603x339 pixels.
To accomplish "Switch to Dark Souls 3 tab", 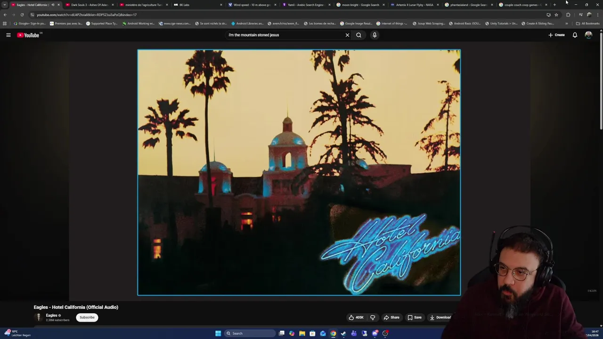I will pyautogui.click(x=89, y=5).
